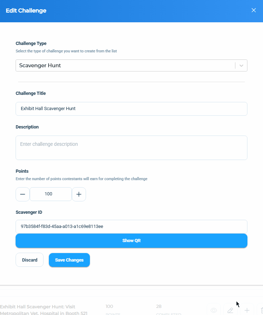
Task: Click the trash icon at row edge
Action: pos(261,310)
